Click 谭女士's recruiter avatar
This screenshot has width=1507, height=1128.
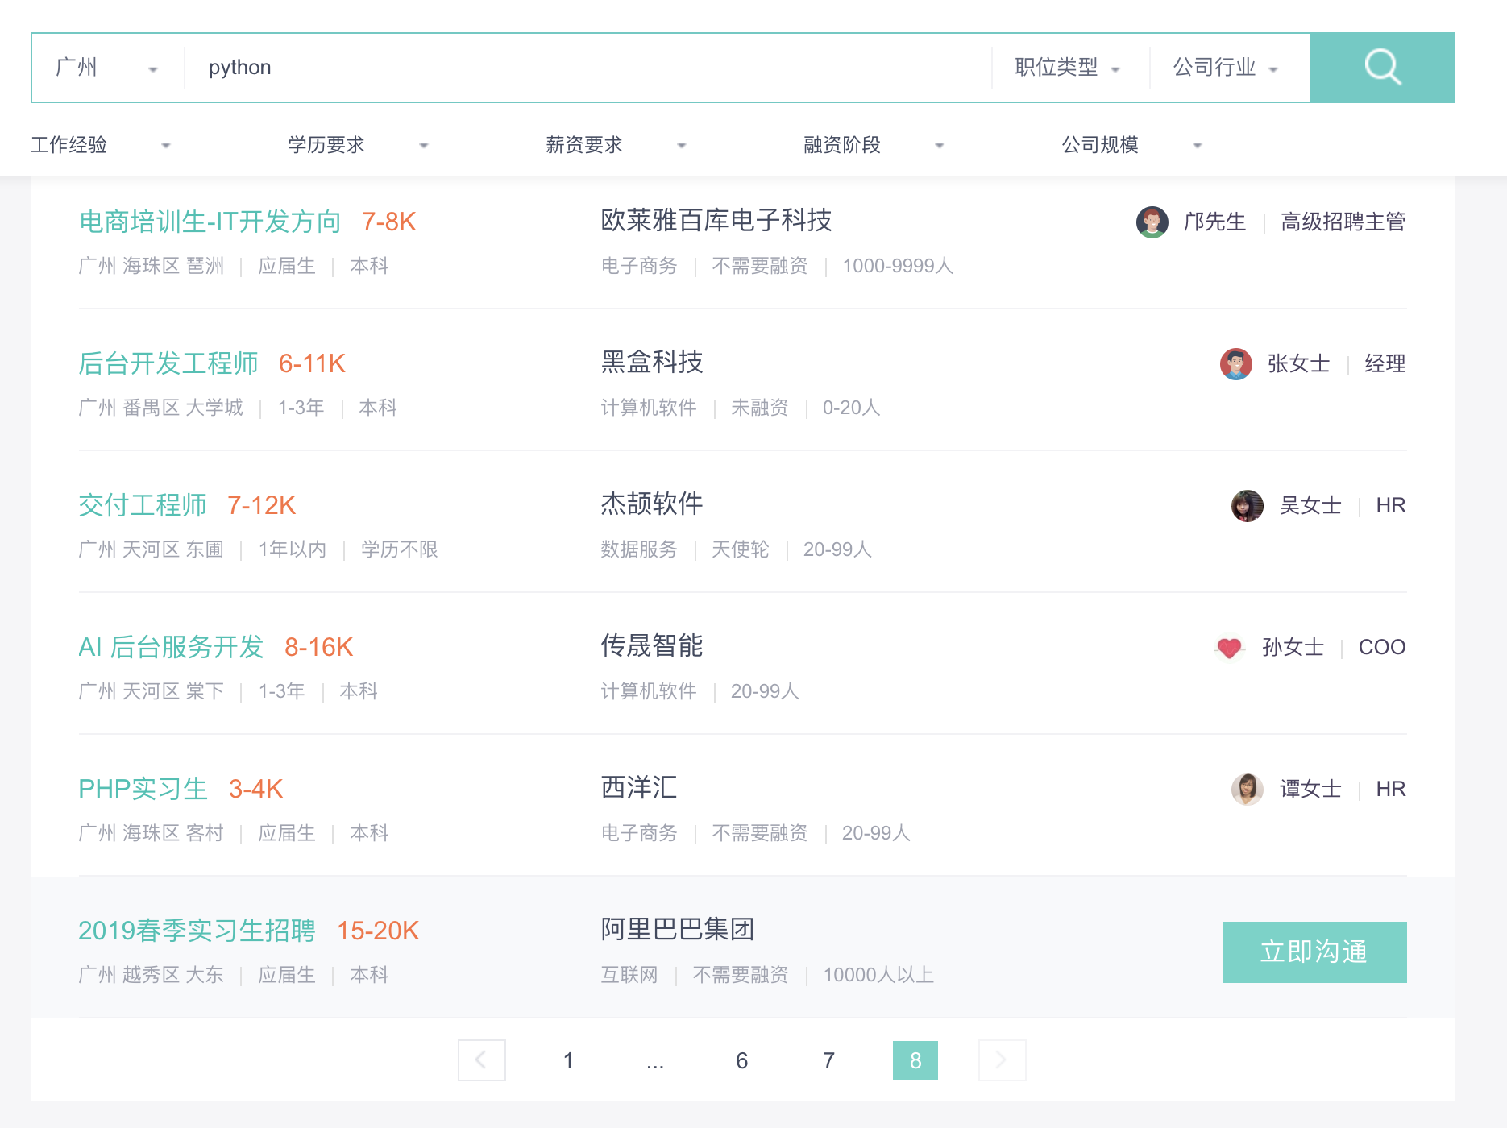click(x=1248, y=789)
